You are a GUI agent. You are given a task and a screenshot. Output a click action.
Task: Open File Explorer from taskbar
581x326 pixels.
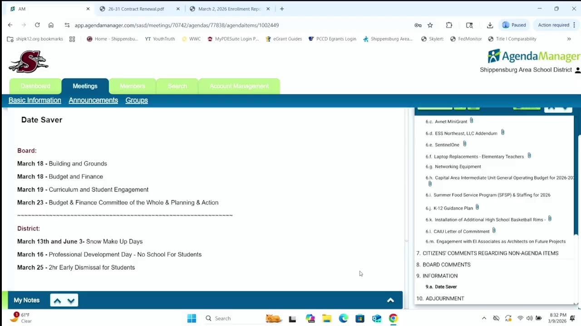tap(327, 318)
